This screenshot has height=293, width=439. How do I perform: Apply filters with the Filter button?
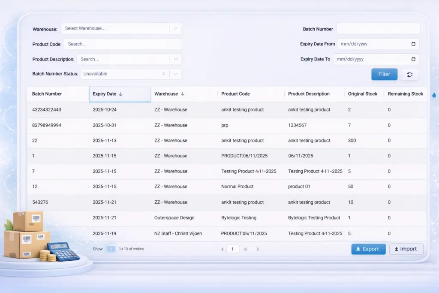pos(384,74)
